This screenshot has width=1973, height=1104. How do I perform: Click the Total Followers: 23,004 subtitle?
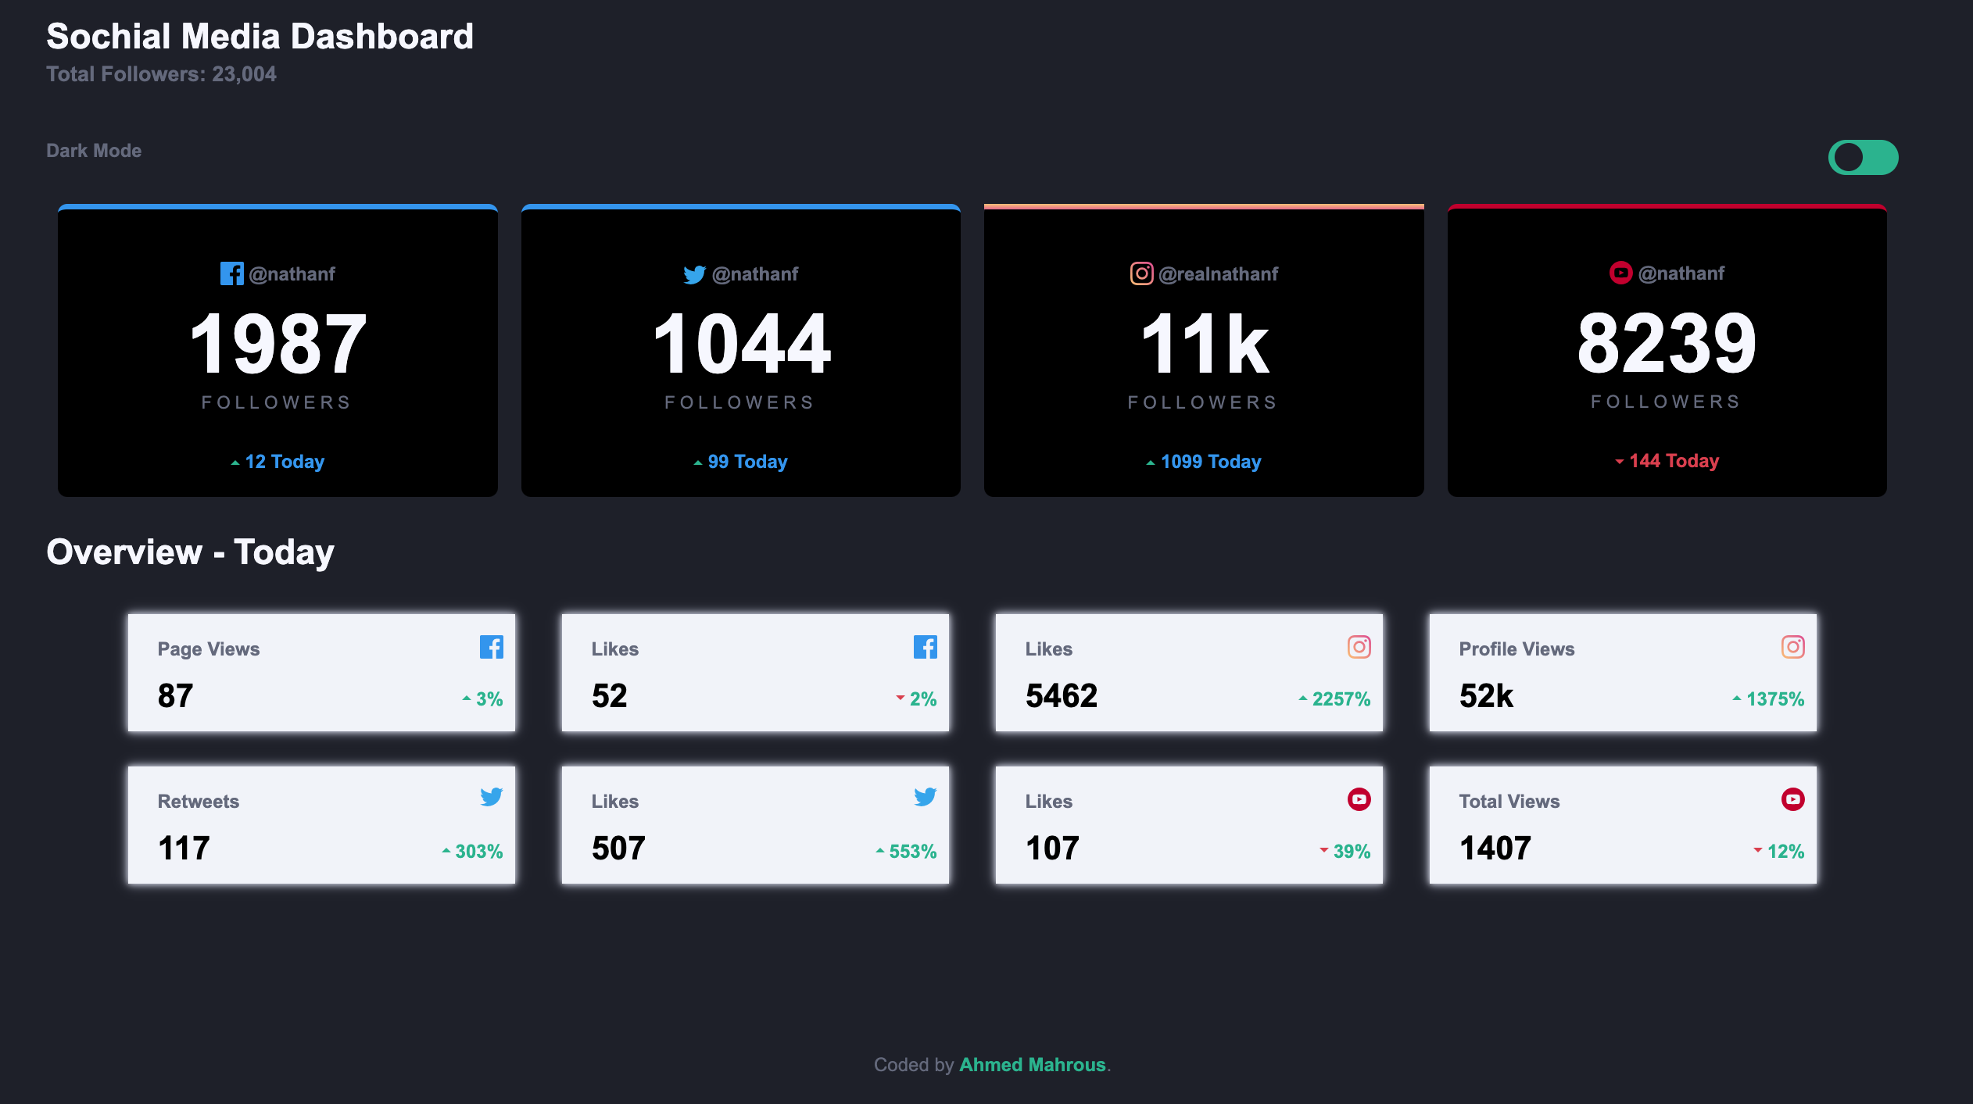click(161, 74)
